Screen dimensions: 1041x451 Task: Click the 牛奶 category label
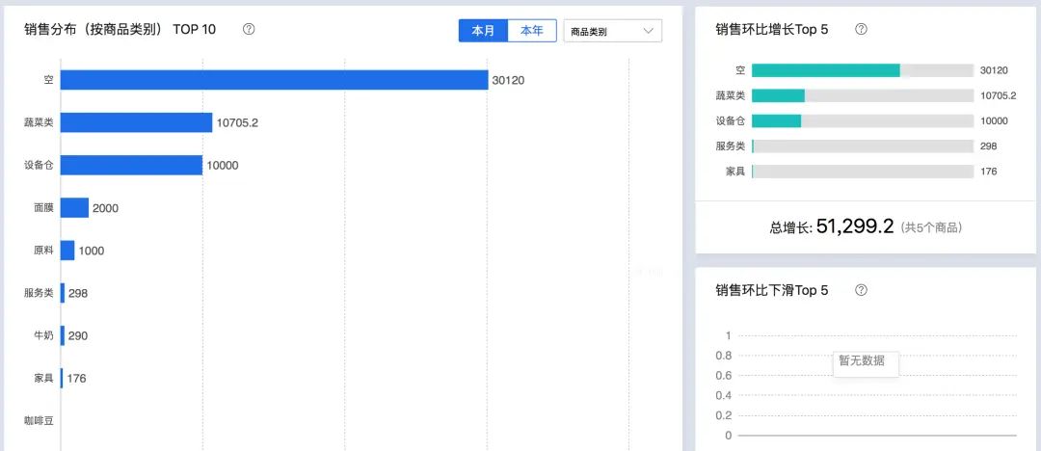tap(43, 335)
